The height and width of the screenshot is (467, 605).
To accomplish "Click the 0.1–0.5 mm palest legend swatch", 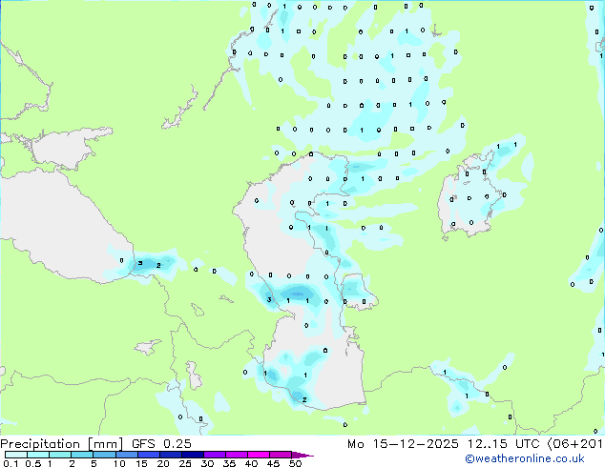I will tap(16, 455).
